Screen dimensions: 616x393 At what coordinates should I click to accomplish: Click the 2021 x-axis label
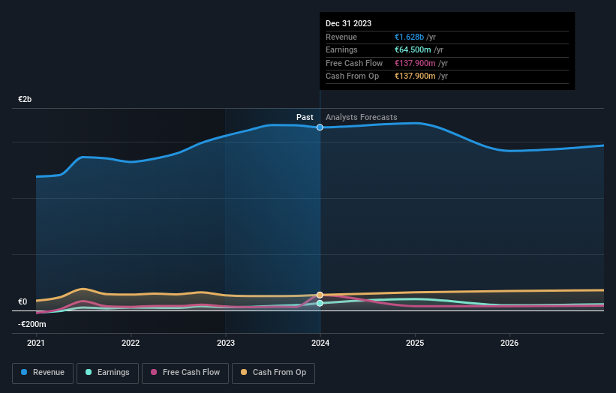pyautogui.click(x=36, y=343)
